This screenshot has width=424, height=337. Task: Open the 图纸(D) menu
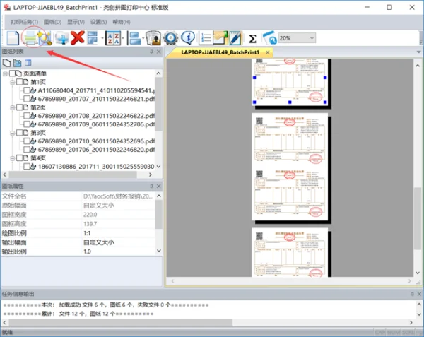click(x=52, y=22)
